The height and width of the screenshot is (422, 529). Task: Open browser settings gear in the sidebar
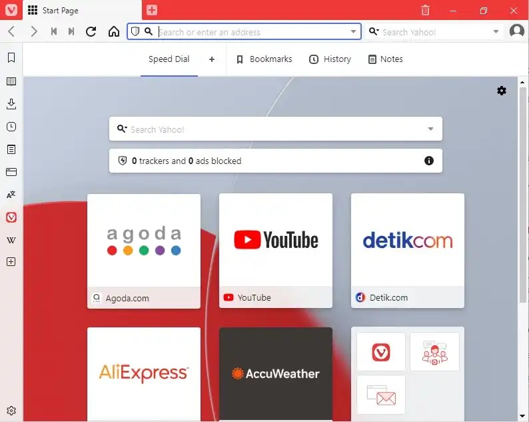click(x=11, y=411)
